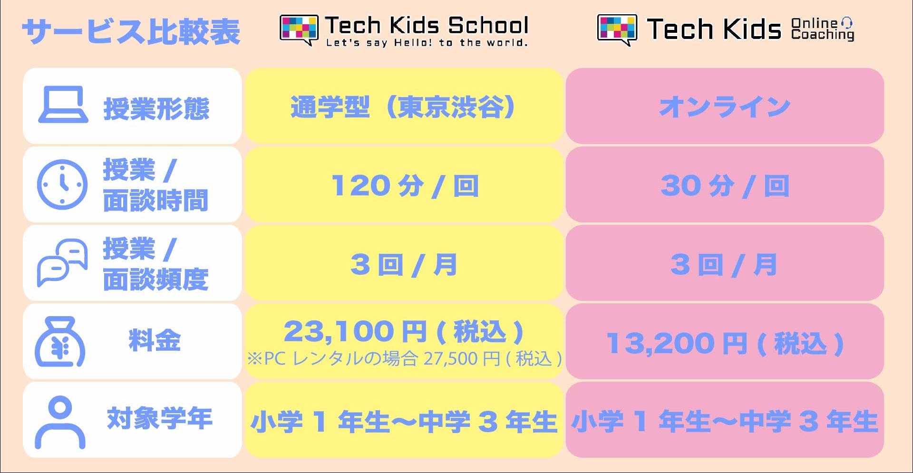Click the Tech Kids School title text
913x473 pixels.
pos(427,25)
